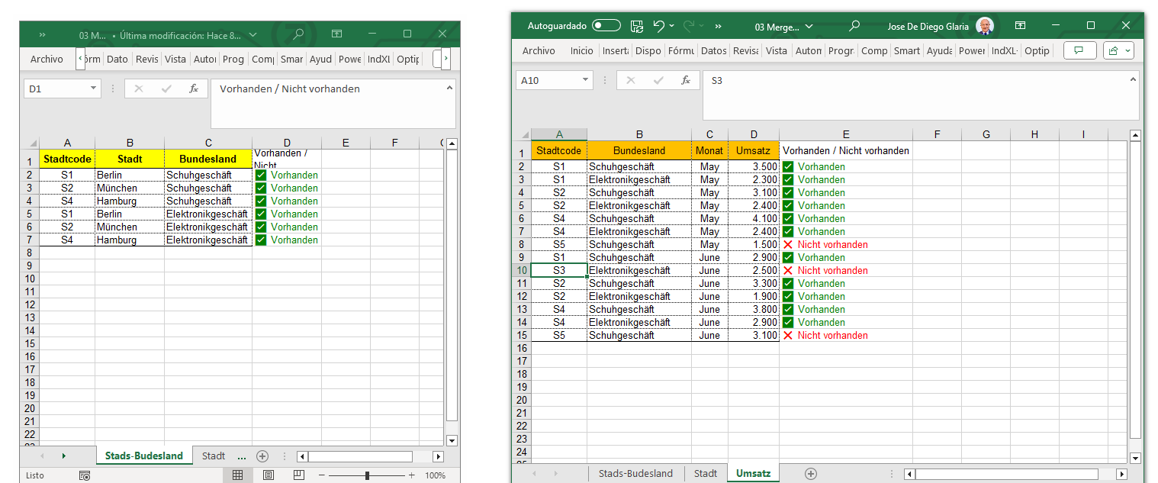The width and height of the screenshot is (1158, 483).
Task: Switch to Page Break Preview icon
Action: click(298, 475)
